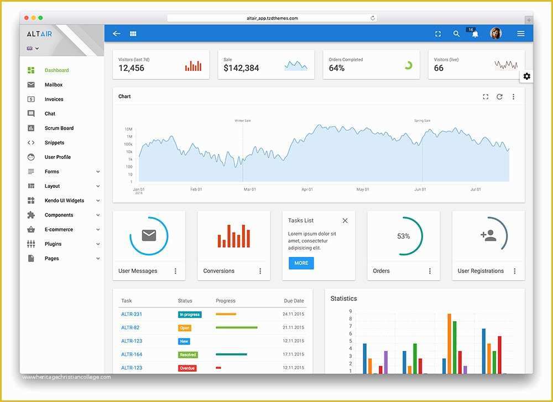
Task: Open the user avatar menu
Action: pos(496,33)
